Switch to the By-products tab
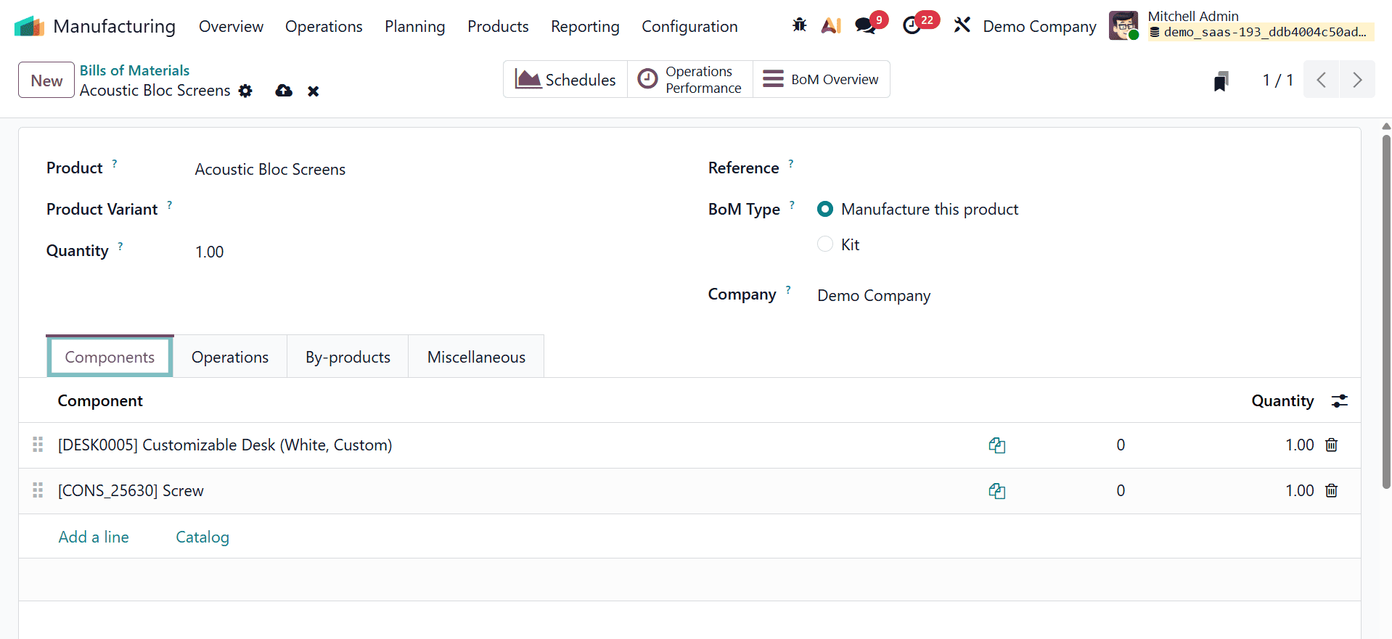Screen dimensions: 1392x639 (348, 357)
